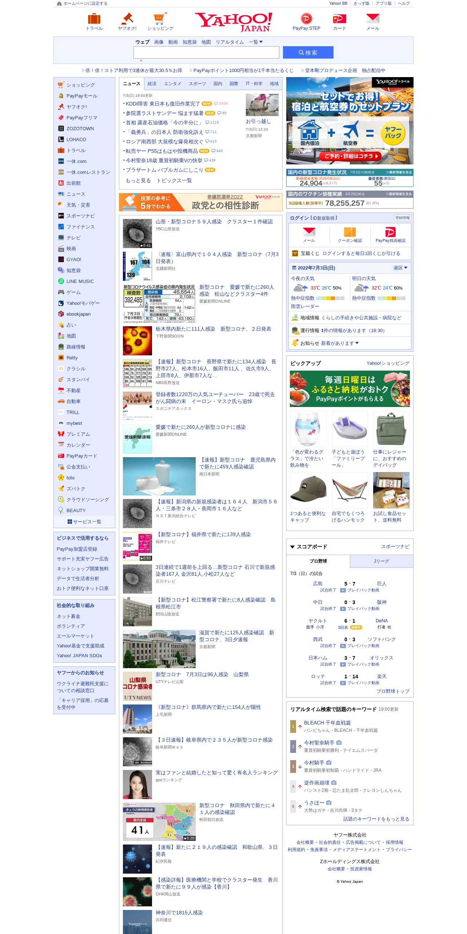Select the リアルタイム search type

click(230, 42)
